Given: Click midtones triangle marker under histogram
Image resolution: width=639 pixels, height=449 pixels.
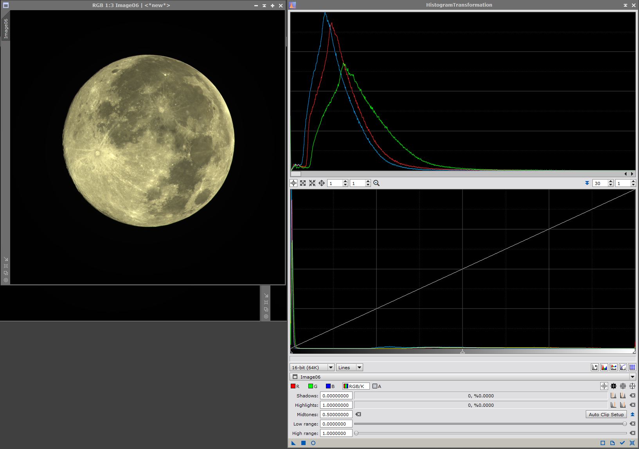Looking at the screenshot, I should [x=463, y=352].
